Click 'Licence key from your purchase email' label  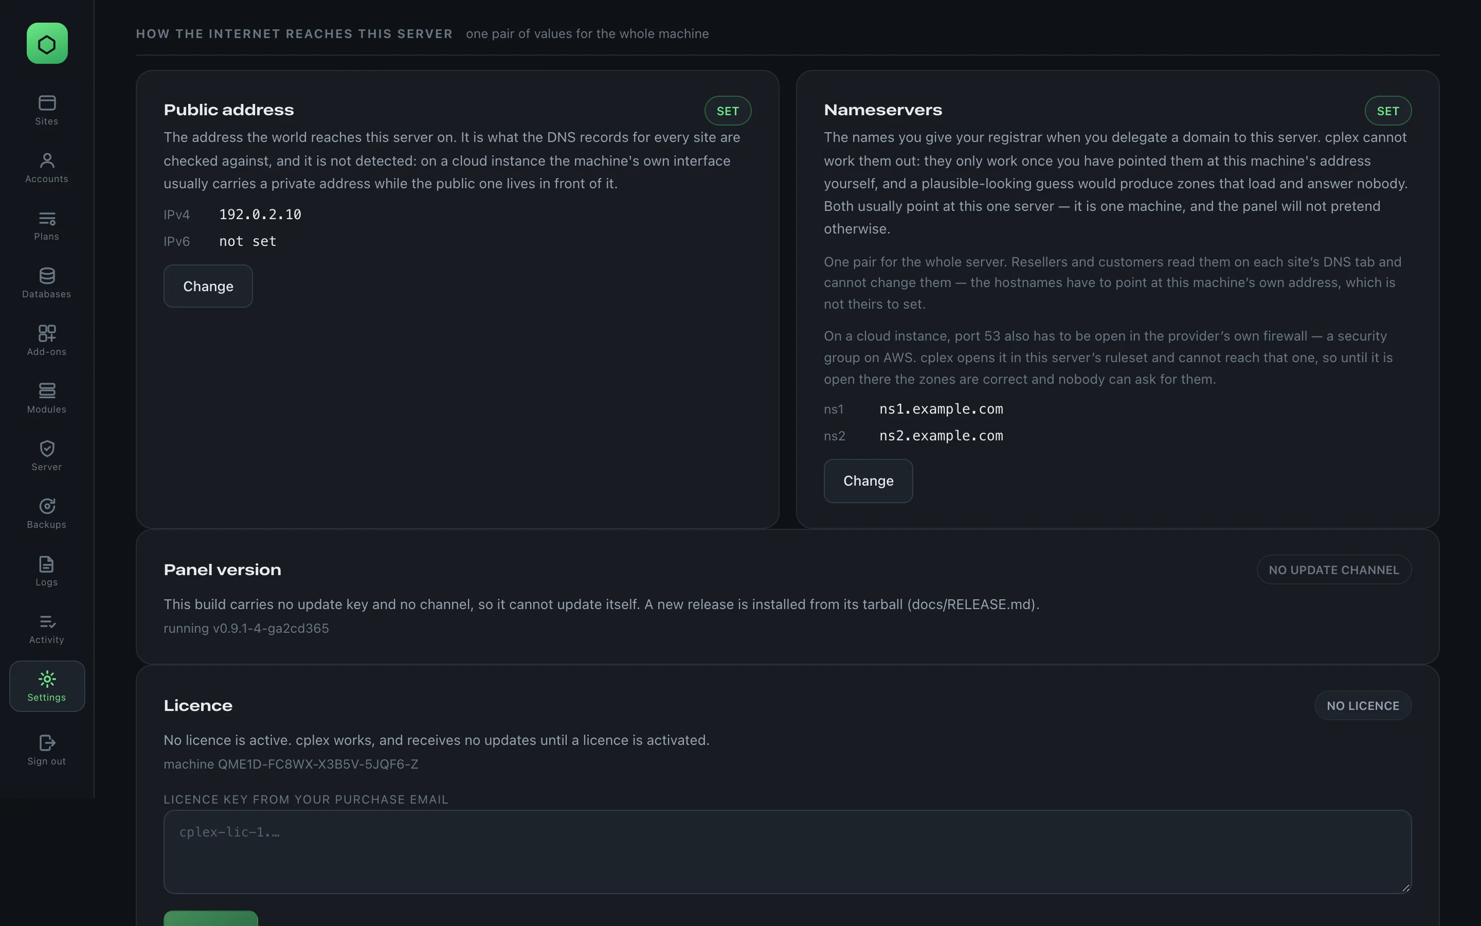306,799
